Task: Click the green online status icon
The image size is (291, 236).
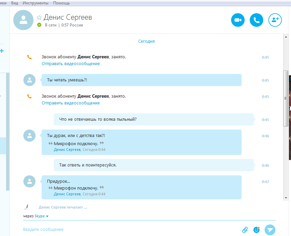Action: point(39,25)
